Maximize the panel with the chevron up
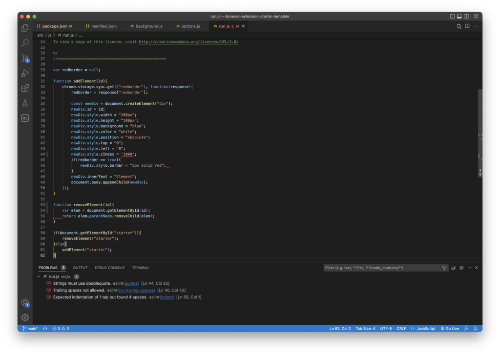Image resolution: width=500 pixels, height=355 pixels. pyautogui.click(x=469, y=268)
